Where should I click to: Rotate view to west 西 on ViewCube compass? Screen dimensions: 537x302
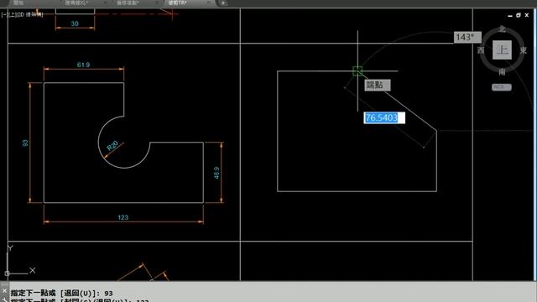pyautogui.click(x=481, y=50)
